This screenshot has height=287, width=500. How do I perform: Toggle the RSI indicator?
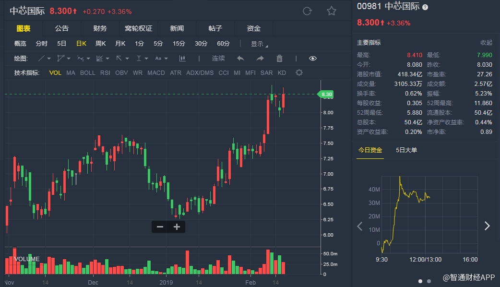point(105,72)
